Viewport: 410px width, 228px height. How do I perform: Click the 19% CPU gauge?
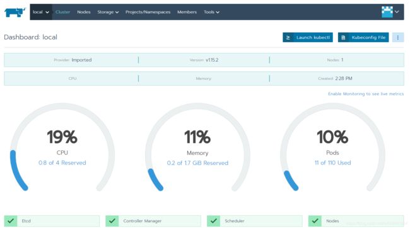click(x=62, y=147)
